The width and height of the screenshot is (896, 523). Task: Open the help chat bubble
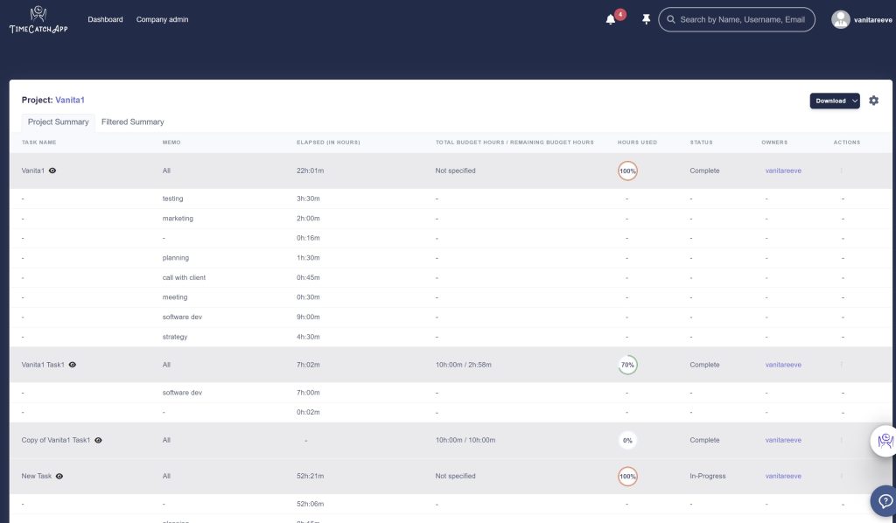tap(885, 502)
